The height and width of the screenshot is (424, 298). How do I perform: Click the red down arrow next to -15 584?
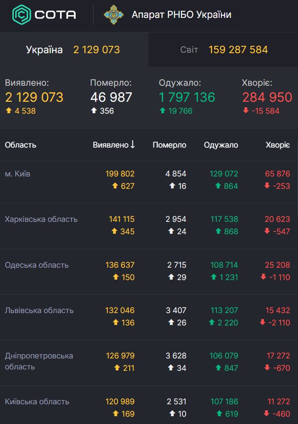click(245, 111)
